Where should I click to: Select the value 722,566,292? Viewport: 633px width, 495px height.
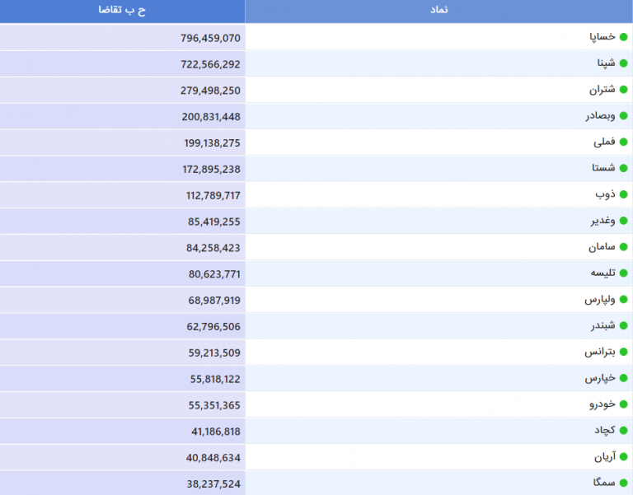[x=210, y=64]
